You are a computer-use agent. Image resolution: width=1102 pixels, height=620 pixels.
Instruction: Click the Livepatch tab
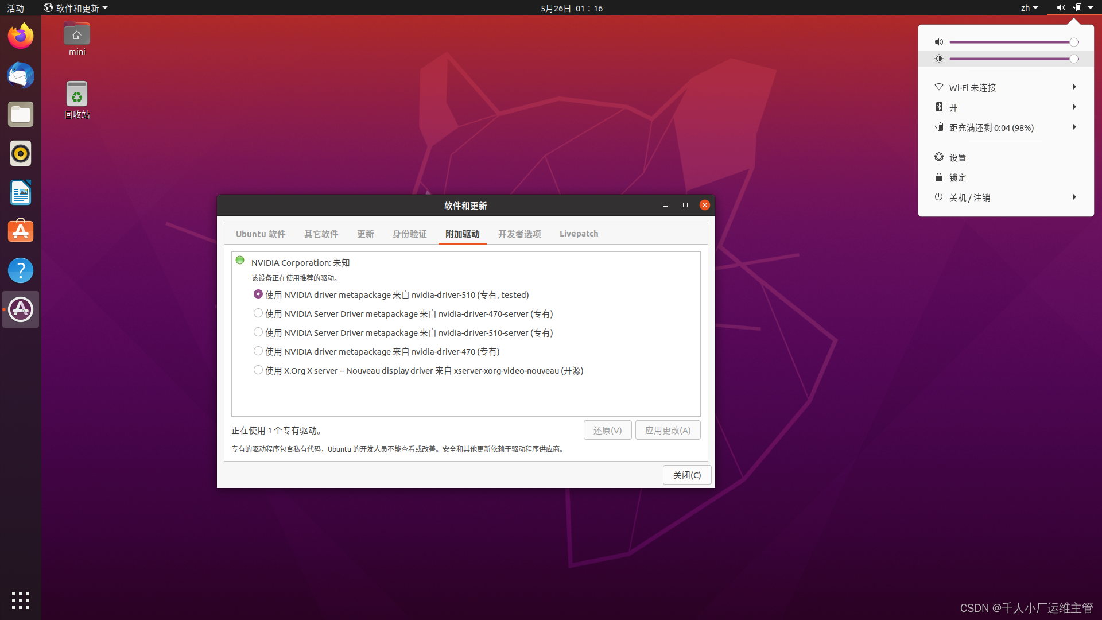579,233
